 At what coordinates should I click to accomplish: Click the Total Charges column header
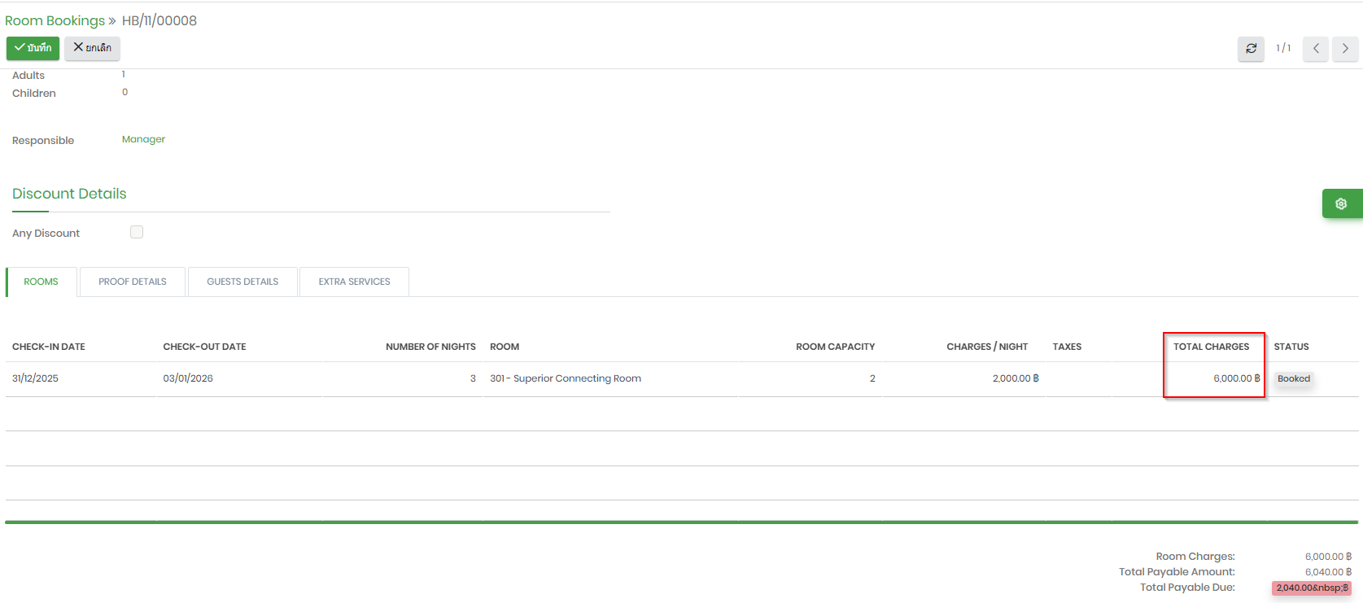1211,347
